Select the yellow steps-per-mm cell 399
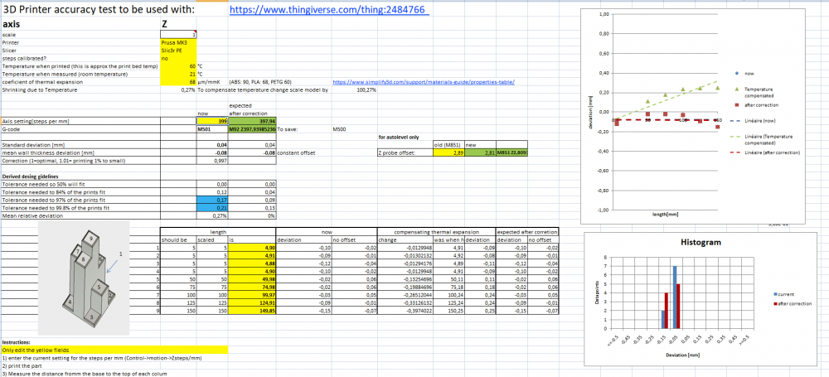The image size is (829, 377). (x=212, y=121)
